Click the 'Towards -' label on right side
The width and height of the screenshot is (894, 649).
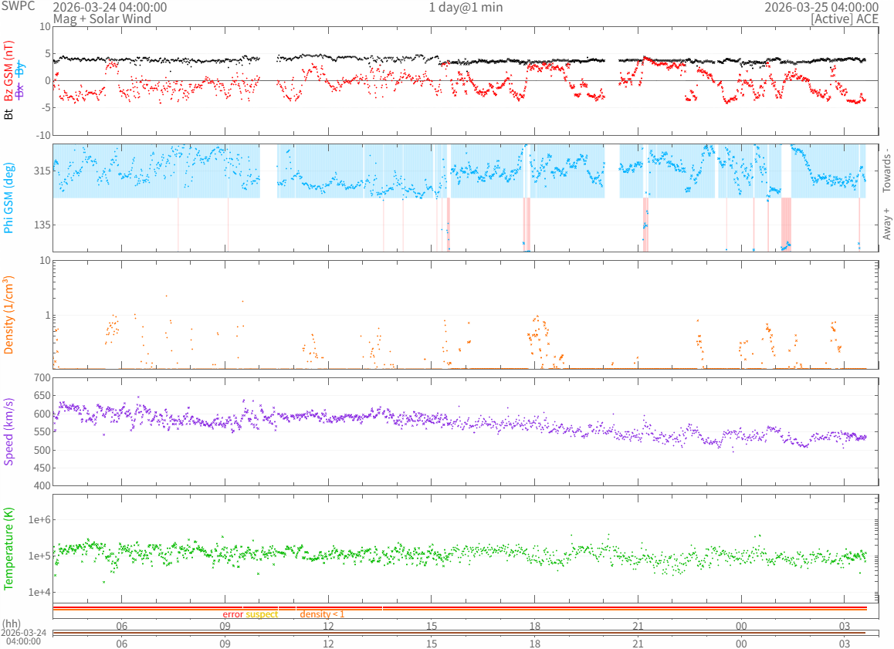886,170
